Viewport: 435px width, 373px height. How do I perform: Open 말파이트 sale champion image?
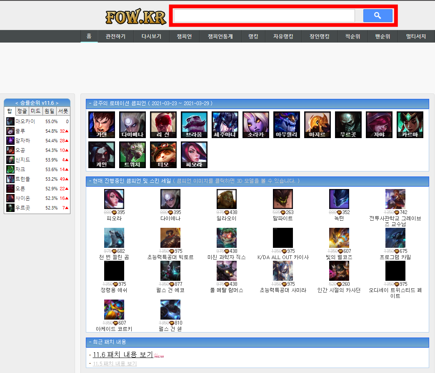[282, 199]
